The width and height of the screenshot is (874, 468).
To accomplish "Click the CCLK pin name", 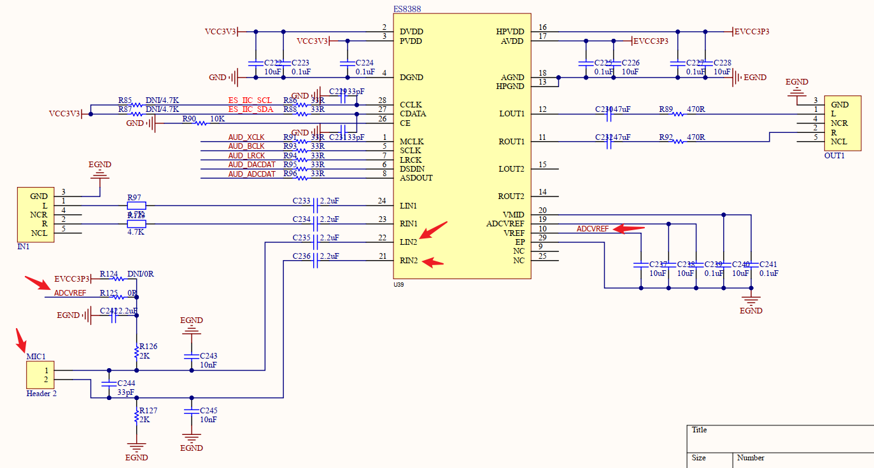I will coord(411,105).
